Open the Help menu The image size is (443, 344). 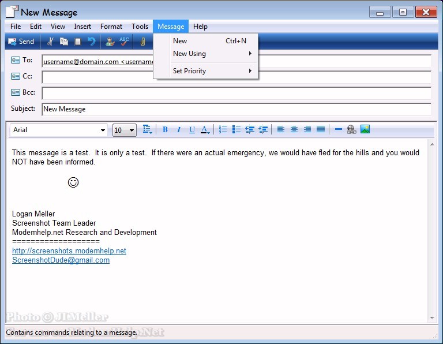tap(200, 27)
